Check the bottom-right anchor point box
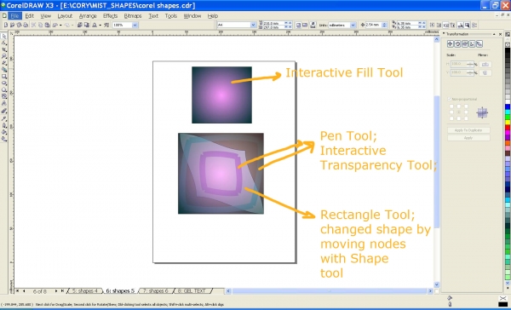The height and width of the screenshot is (310, 511). [466, 118]
